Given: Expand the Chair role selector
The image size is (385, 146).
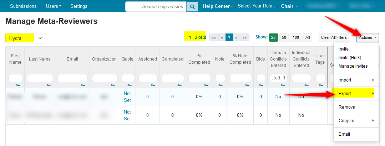Looking at the screenshot, I should 289,6.
